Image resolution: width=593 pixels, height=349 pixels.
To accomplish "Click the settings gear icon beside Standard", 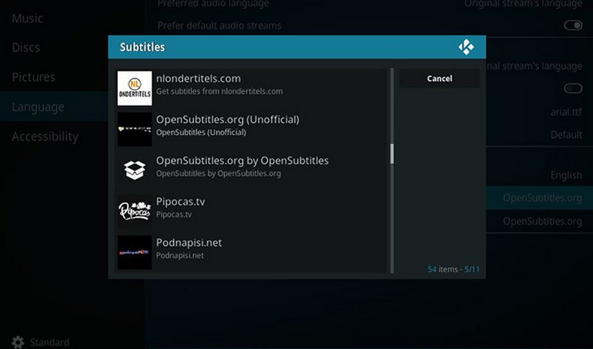I will pyautogui.click(x=18, y=342).
